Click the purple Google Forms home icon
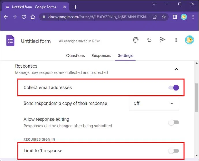 [10, 41]
